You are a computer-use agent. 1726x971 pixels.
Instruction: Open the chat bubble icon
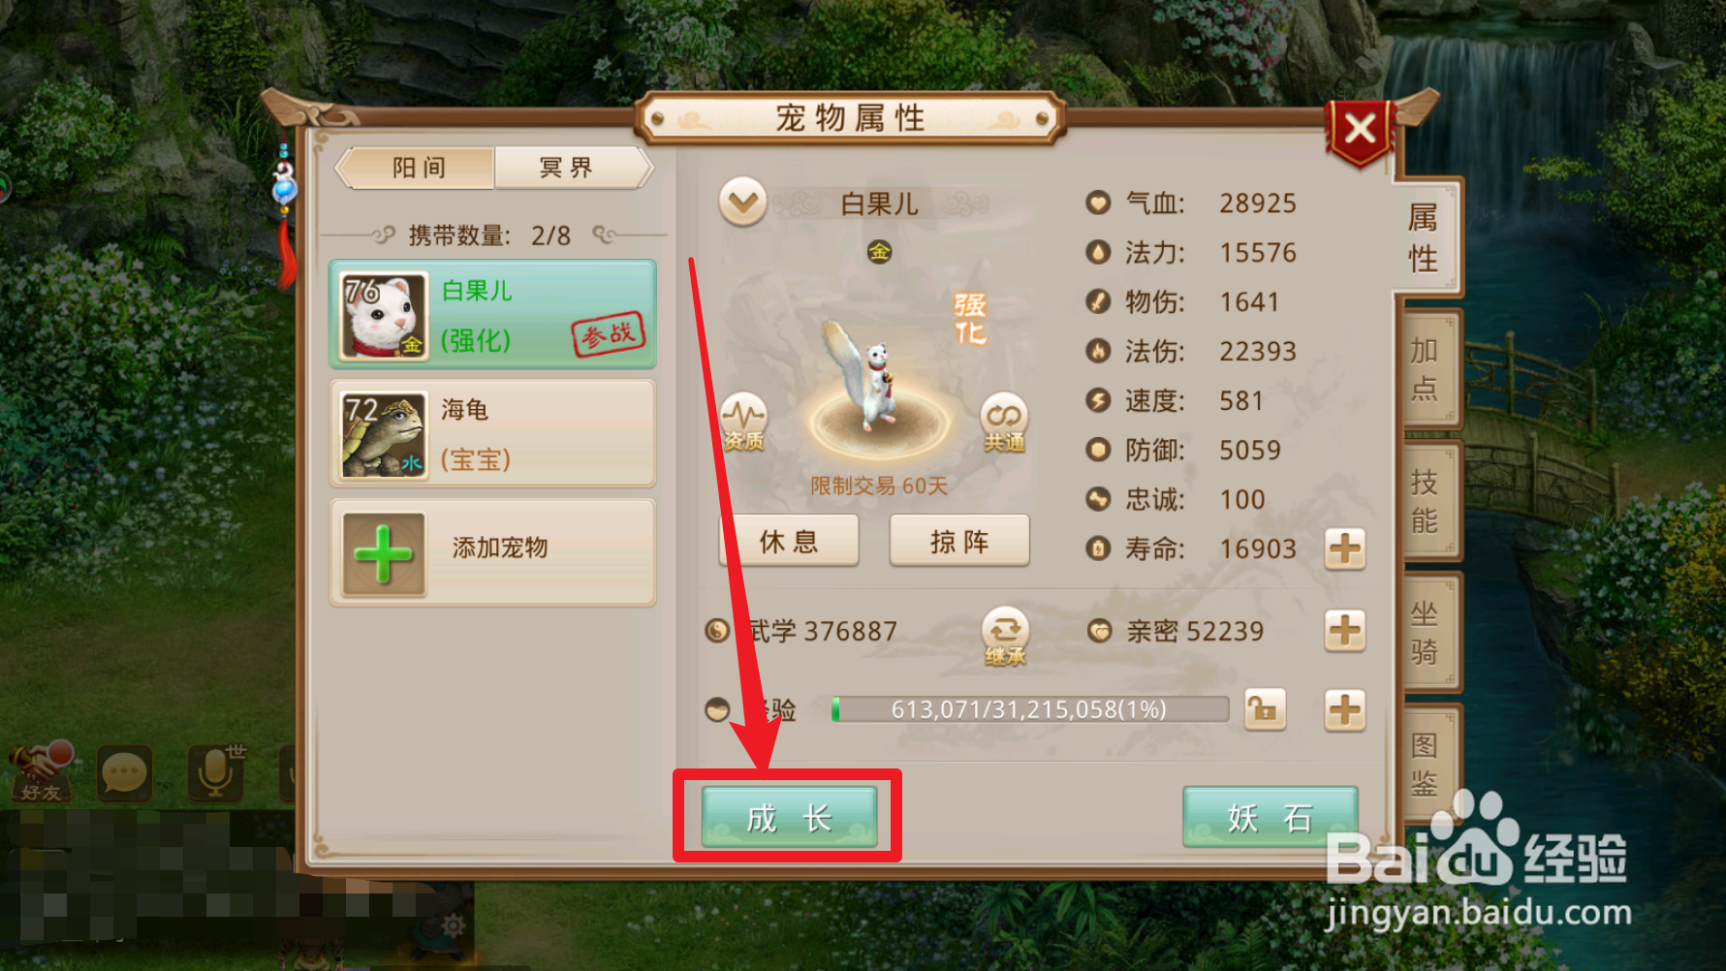[x=125, y=773]
